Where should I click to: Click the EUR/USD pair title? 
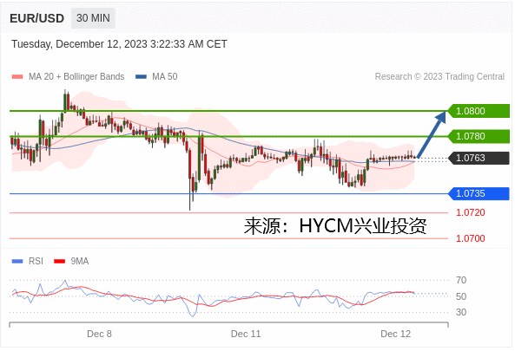[x=36, y=18]
